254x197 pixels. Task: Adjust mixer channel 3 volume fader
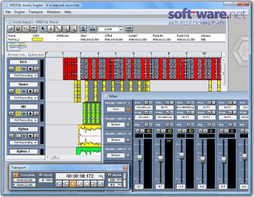pyautogui.click(x=182, y=156)
